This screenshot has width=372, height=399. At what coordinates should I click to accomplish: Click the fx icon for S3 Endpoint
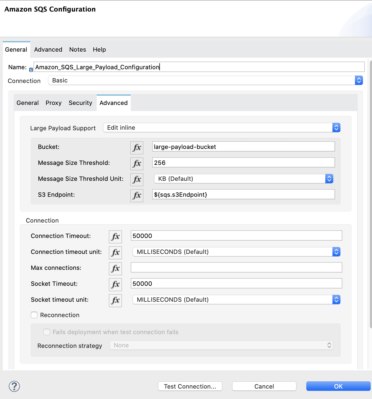point(137,195)
